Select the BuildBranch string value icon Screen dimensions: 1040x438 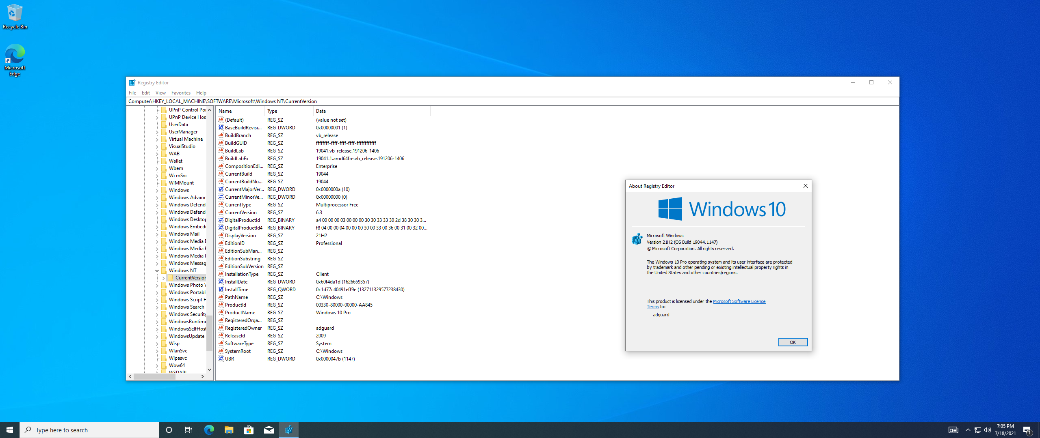click(x=221, y=135)
